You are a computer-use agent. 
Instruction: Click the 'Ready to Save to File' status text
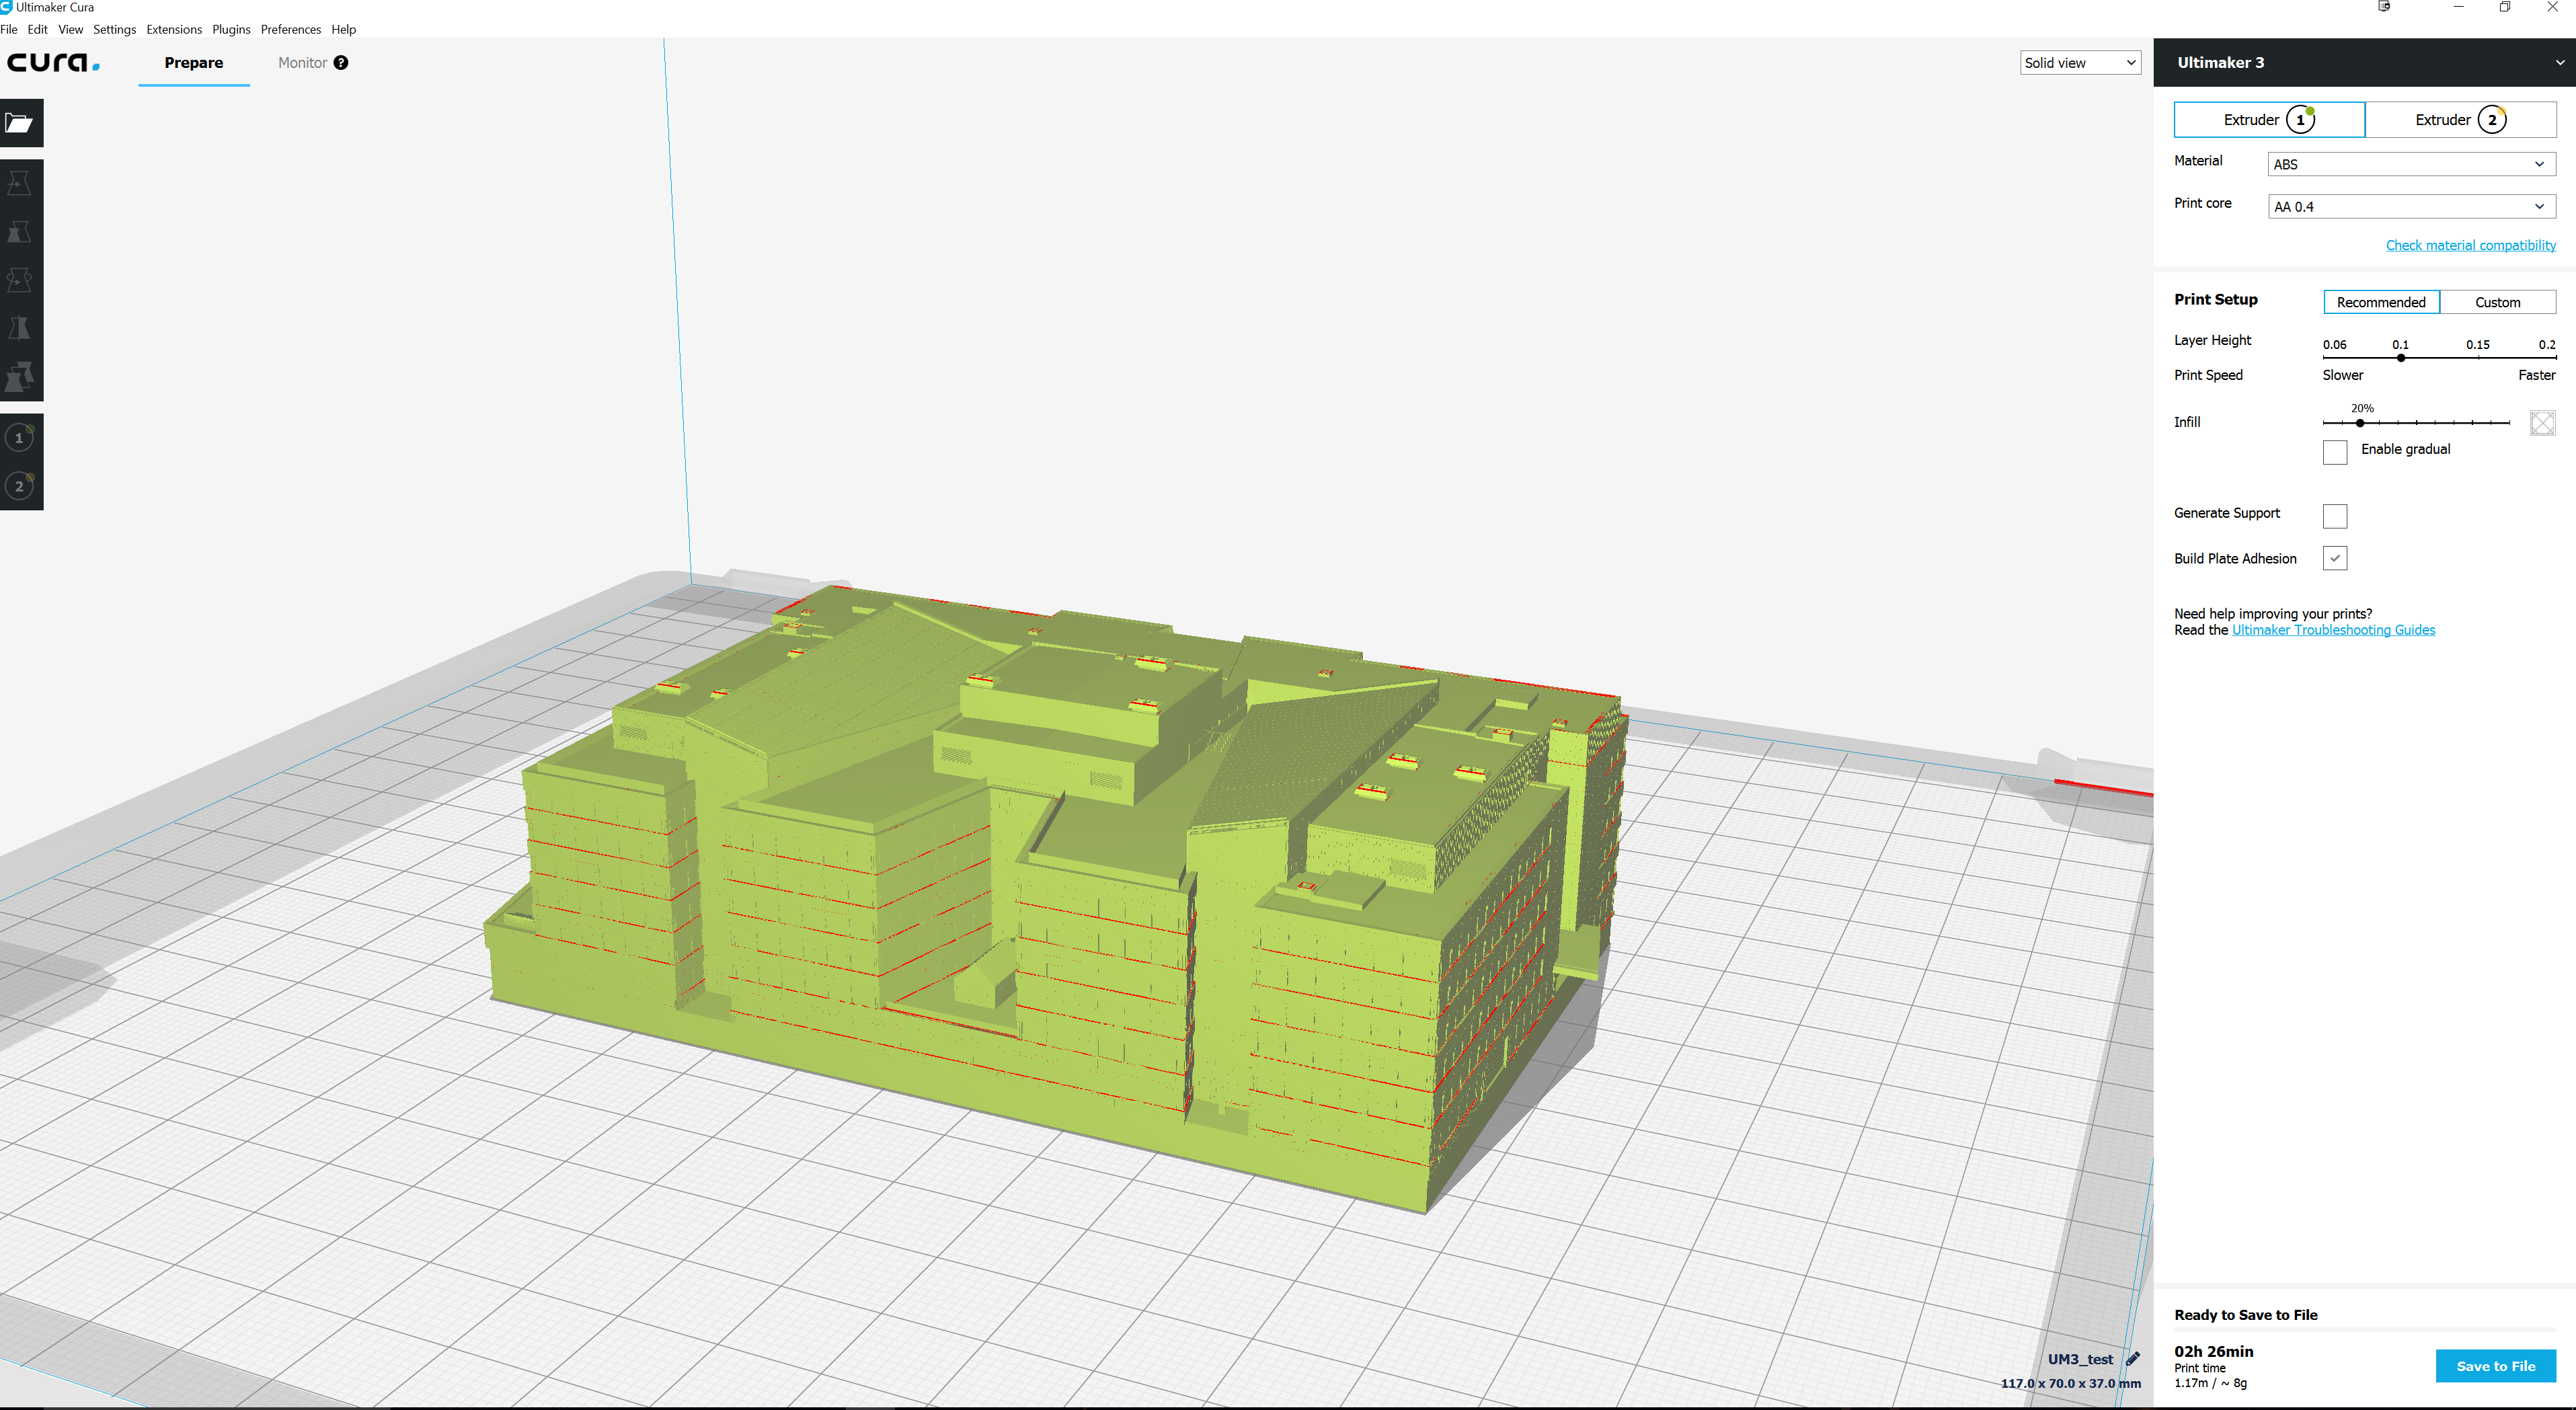(x=2245, y=1315)
